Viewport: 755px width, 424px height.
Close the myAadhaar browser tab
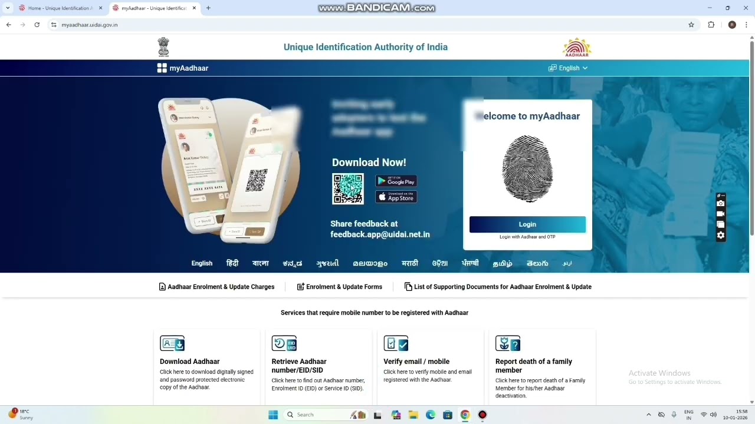[194, 8]
